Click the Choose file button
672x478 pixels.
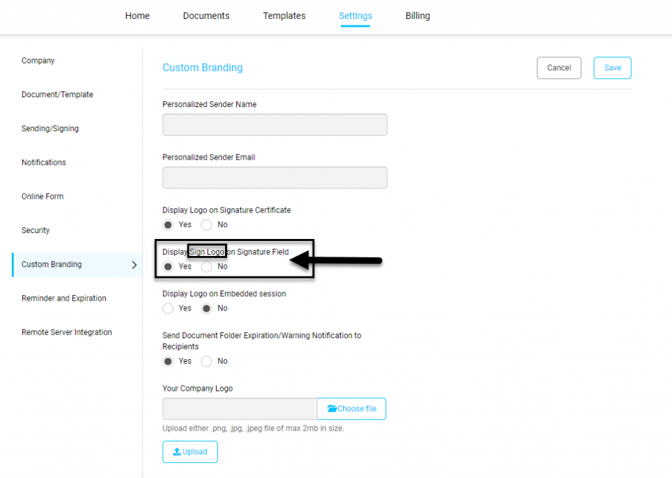coord(352,408)
